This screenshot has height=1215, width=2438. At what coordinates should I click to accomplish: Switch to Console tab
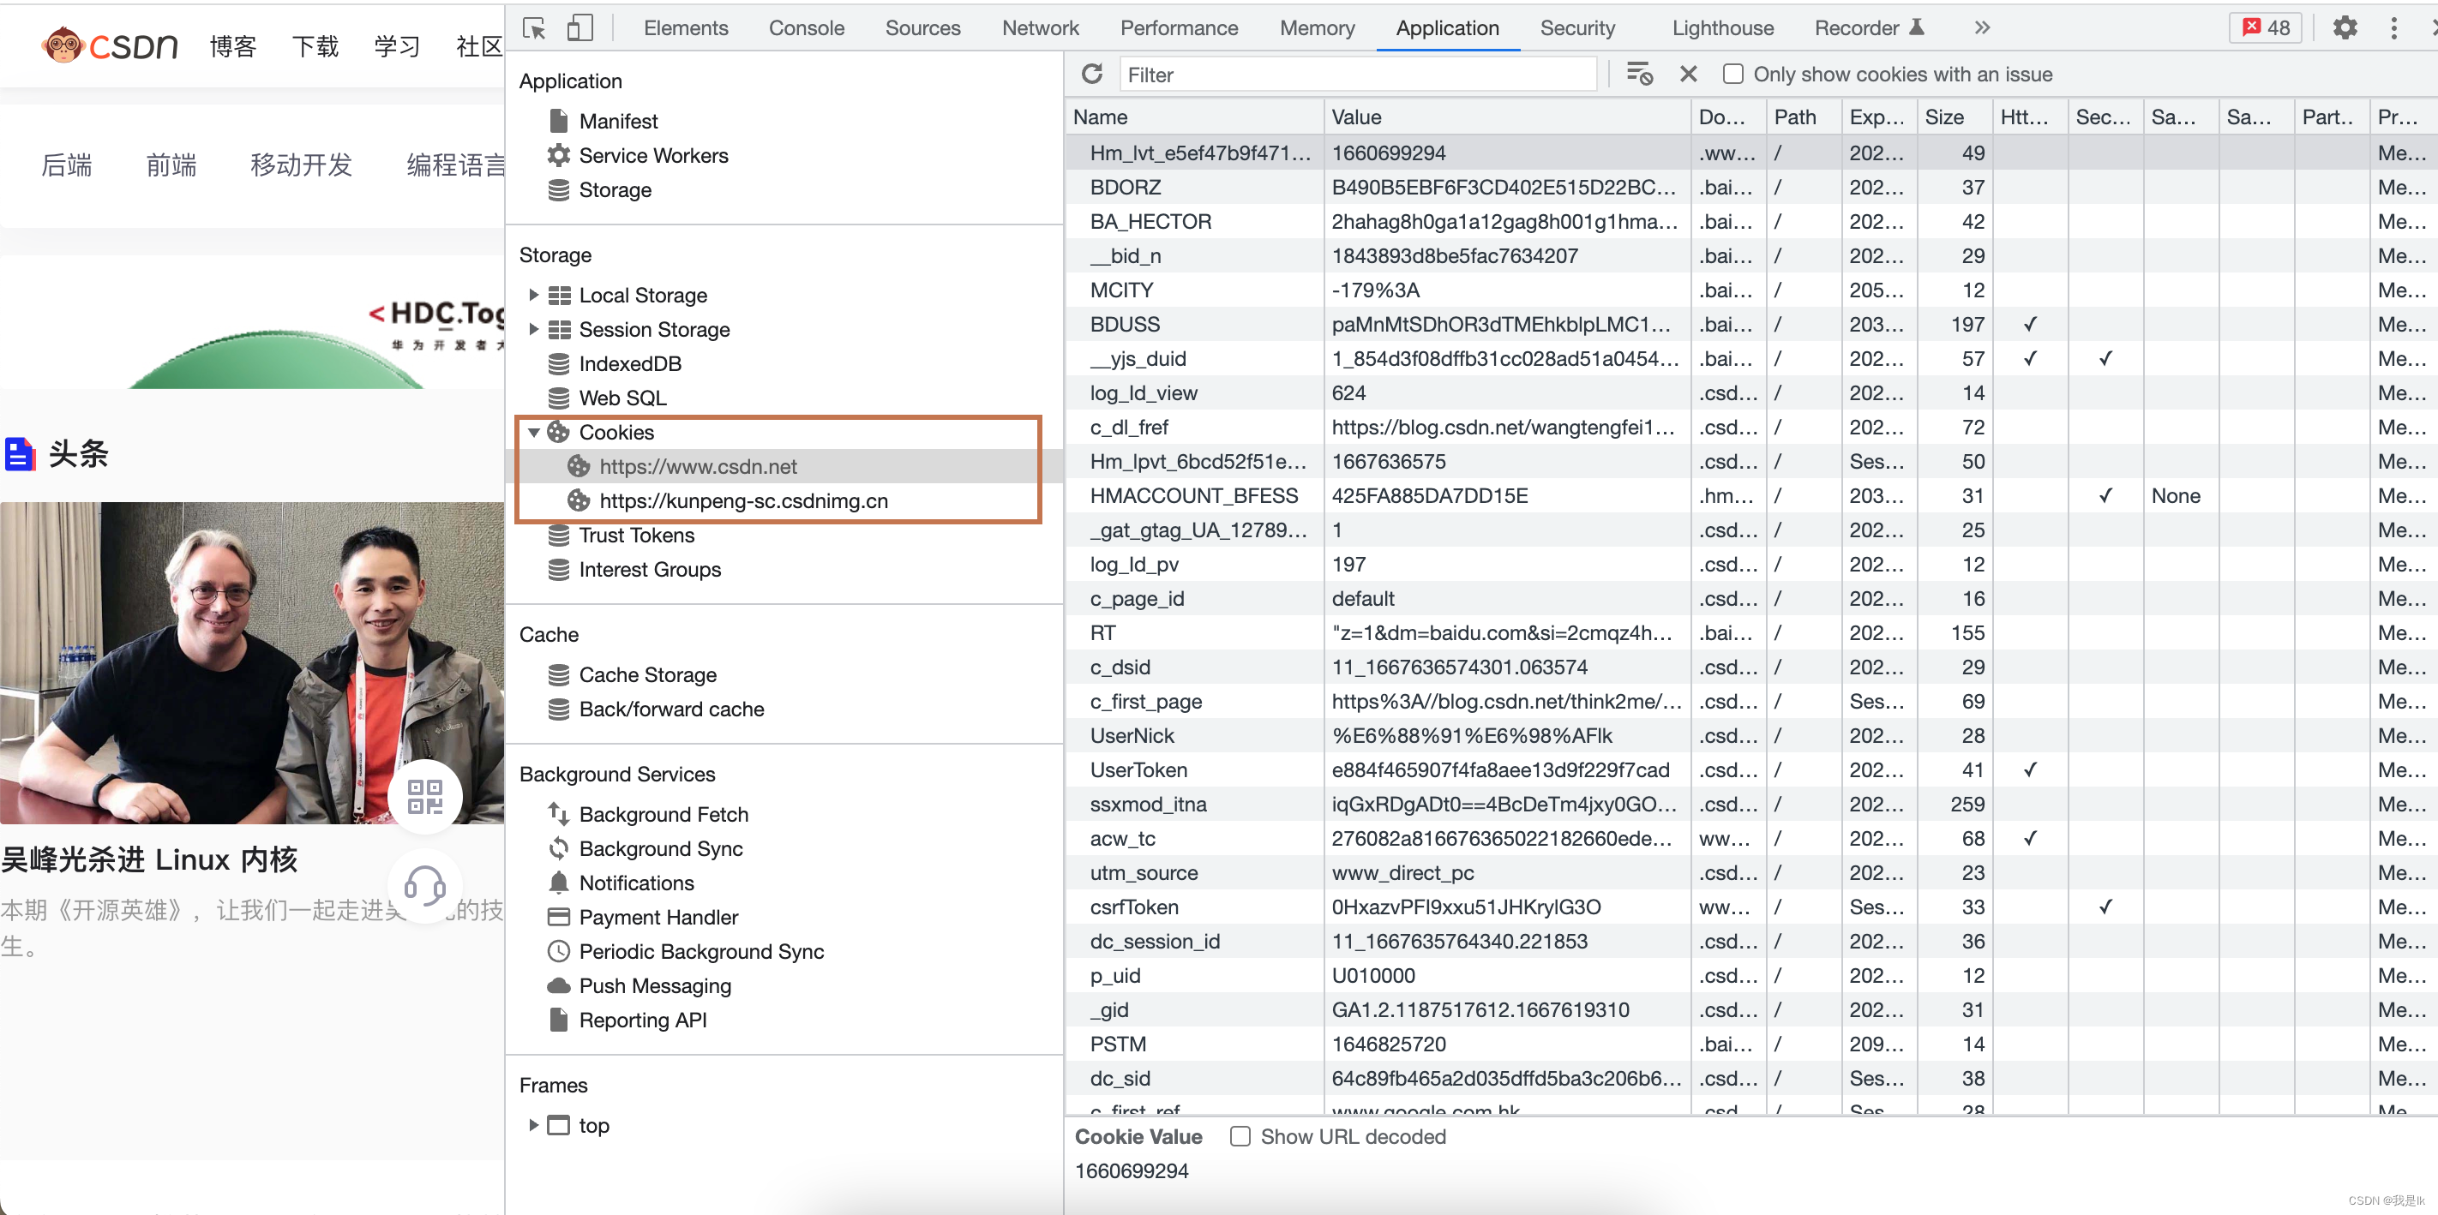point(807,28)
